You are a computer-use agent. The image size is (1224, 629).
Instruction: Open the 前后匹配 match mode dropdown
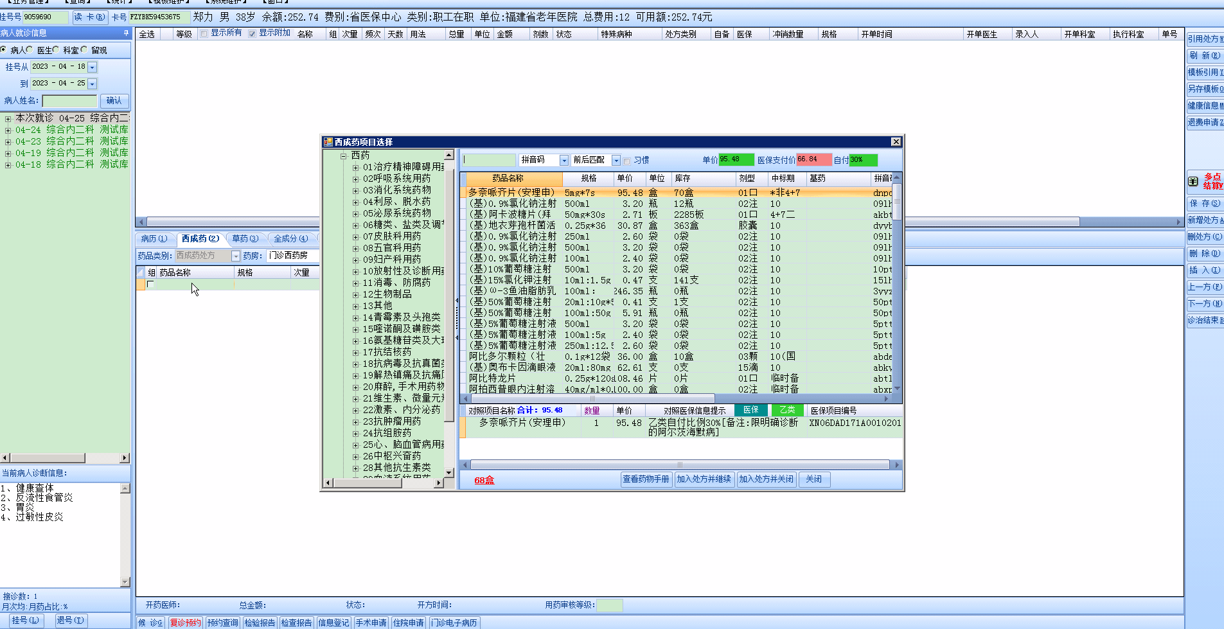tap(616, 160)
